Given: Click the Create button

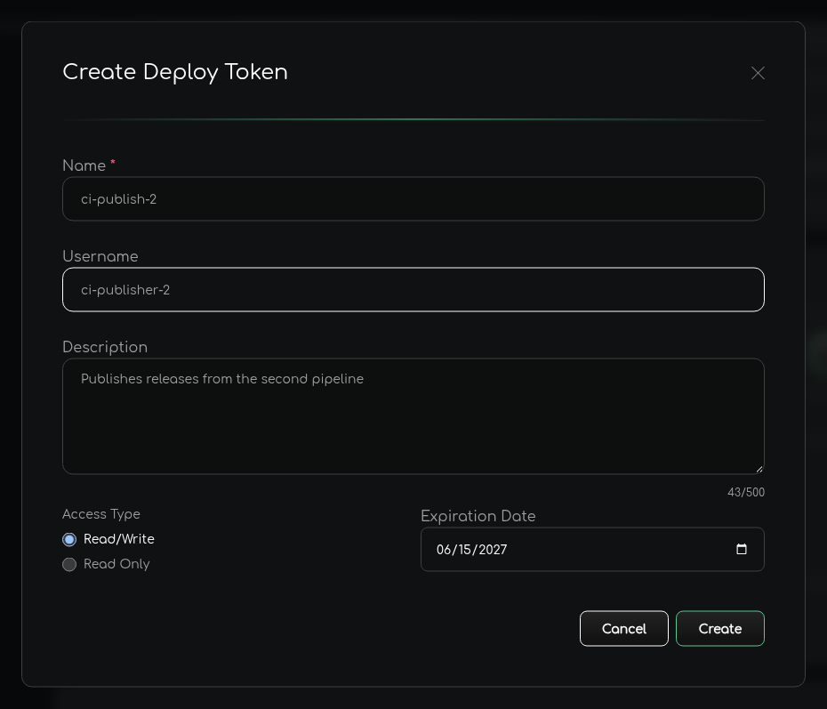Looking at the screenshot, I should click(x=720, y=628).
